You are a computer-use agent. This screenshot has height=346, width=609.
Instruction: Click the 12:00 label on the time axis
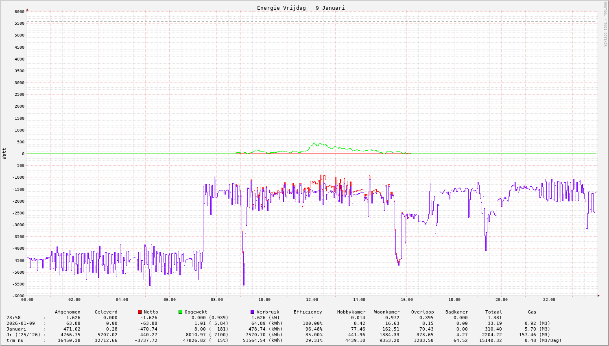coord(312,300)
